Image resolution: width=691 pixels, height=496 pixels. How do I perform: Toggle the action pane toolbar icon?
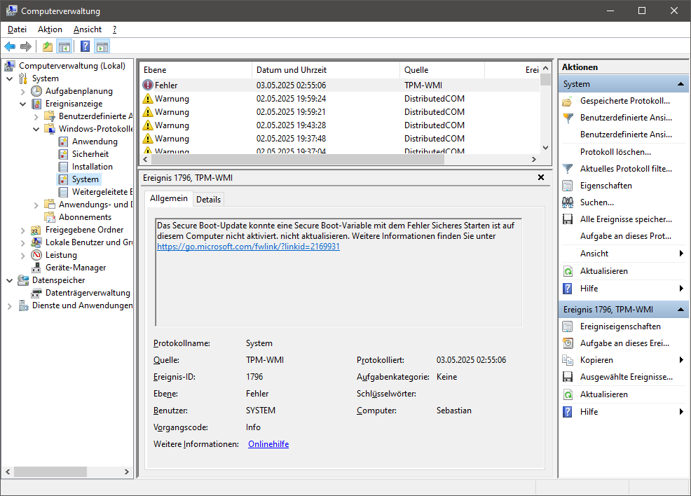(x=102, y=46)
